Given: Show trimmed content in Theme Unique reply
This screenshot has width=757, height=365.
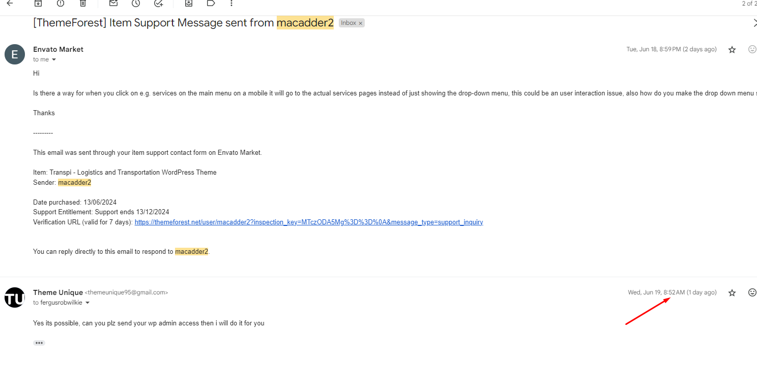Looking at the screenshot, I should tap(39, 343).
